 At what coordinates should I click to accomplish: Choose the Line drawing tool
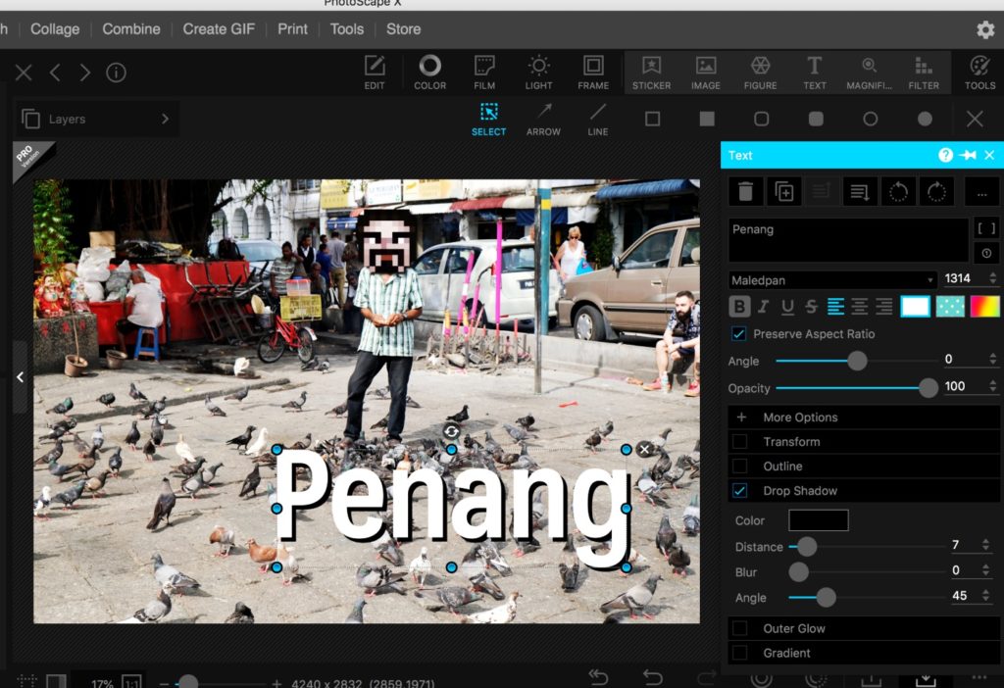click(x=598, y=119)
